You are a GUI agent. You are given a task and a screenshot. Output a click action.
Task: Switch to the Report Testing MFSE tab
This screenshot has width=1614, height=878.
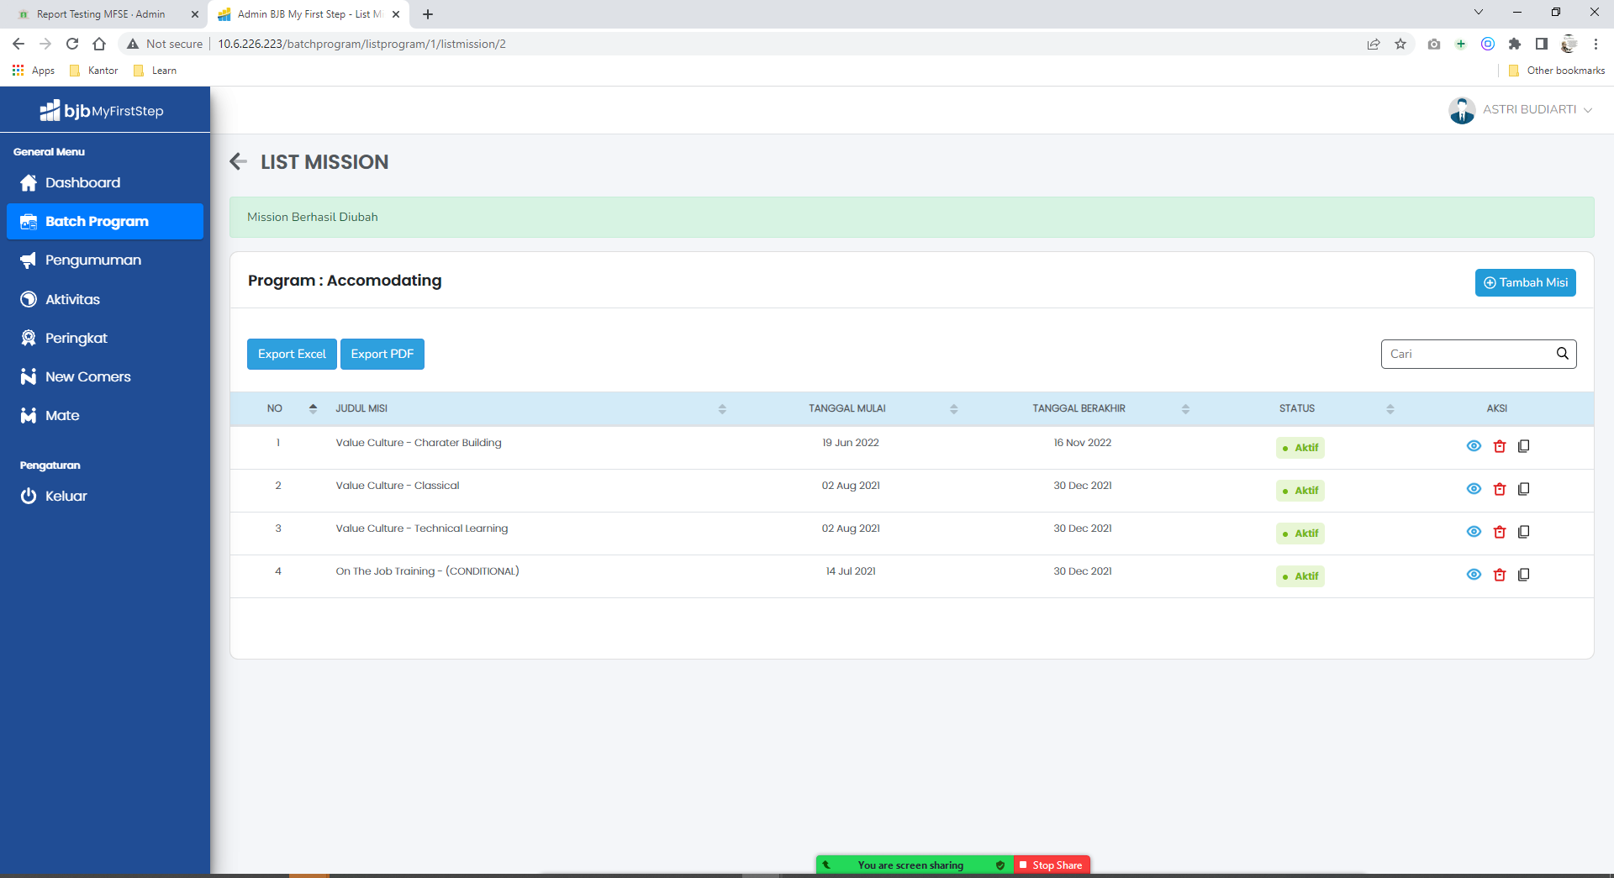(101, 14)
